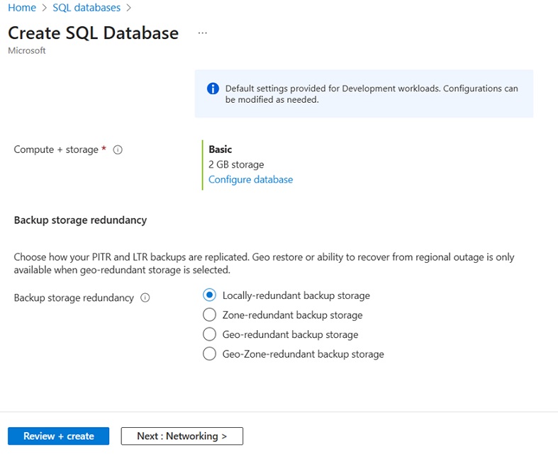Click the Basic tier text
Viewport: 558px width, 459px height.
tap(221, 149)
